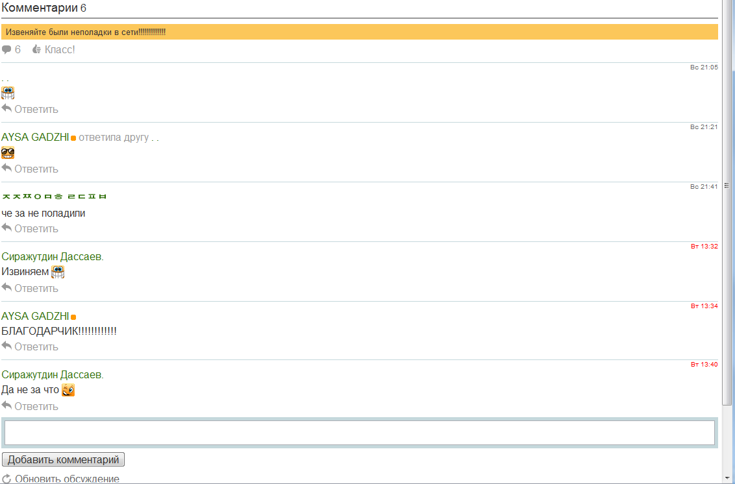Click the speech bubble comments count icon
This screenshot has width=735, height=484.
point(6,50)
